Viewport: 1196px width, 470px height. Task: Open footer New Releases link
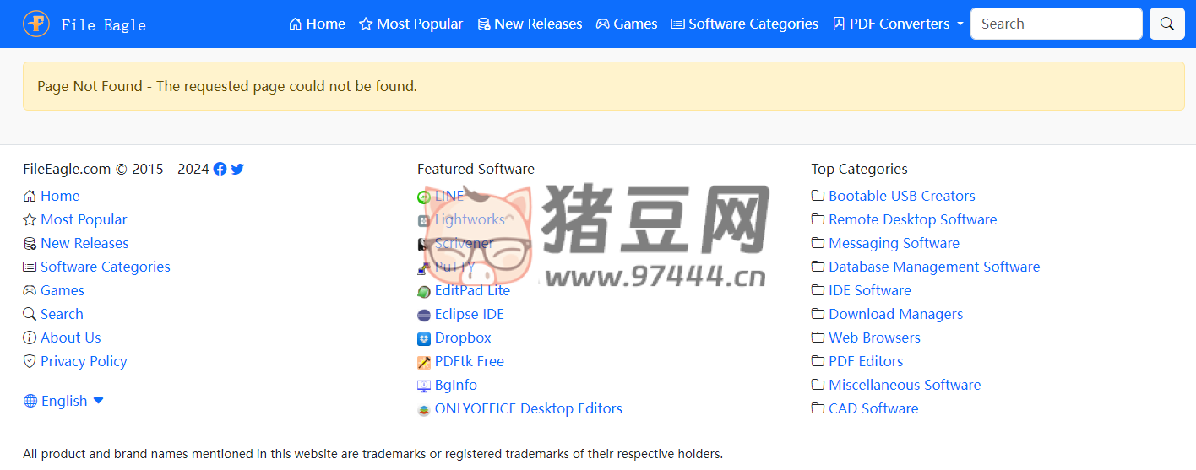84,243
